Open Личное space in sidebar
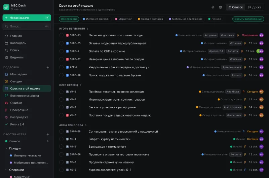This screenshot has height=178, width=269. pos(14,141)
